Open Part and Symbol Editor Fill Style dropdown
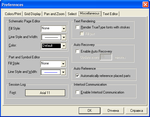Viewport: 150px width, 117px height. [63, 64]
